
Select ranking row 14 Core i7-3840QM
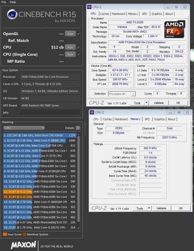[x=40, y=202]
